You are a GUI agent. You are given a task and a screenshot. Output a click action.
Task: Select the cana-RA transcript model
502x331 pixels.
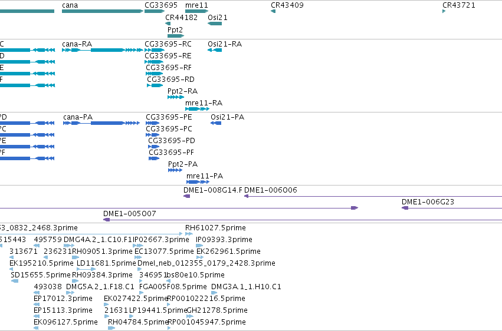tap(103, 50)
